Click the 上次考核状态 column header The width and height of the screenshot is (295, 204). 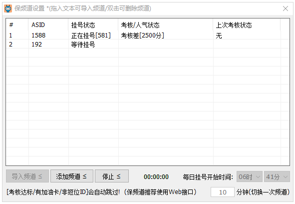(x=247, y=25)
